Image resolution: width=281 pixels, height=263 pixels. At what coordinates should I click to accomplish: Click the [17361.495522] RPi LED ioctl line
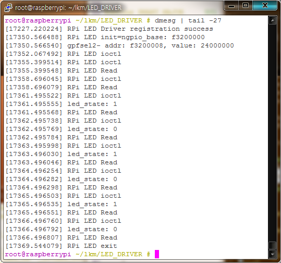point(63,95)
